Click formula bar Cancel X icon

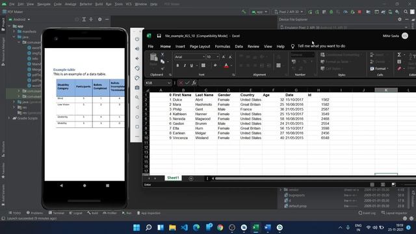[x=181, y=83]
